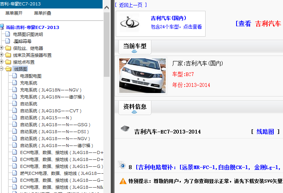Open the plain 启动系统 diagram
Viewport: 283px width, 193px height.
[x=29, y=104]
